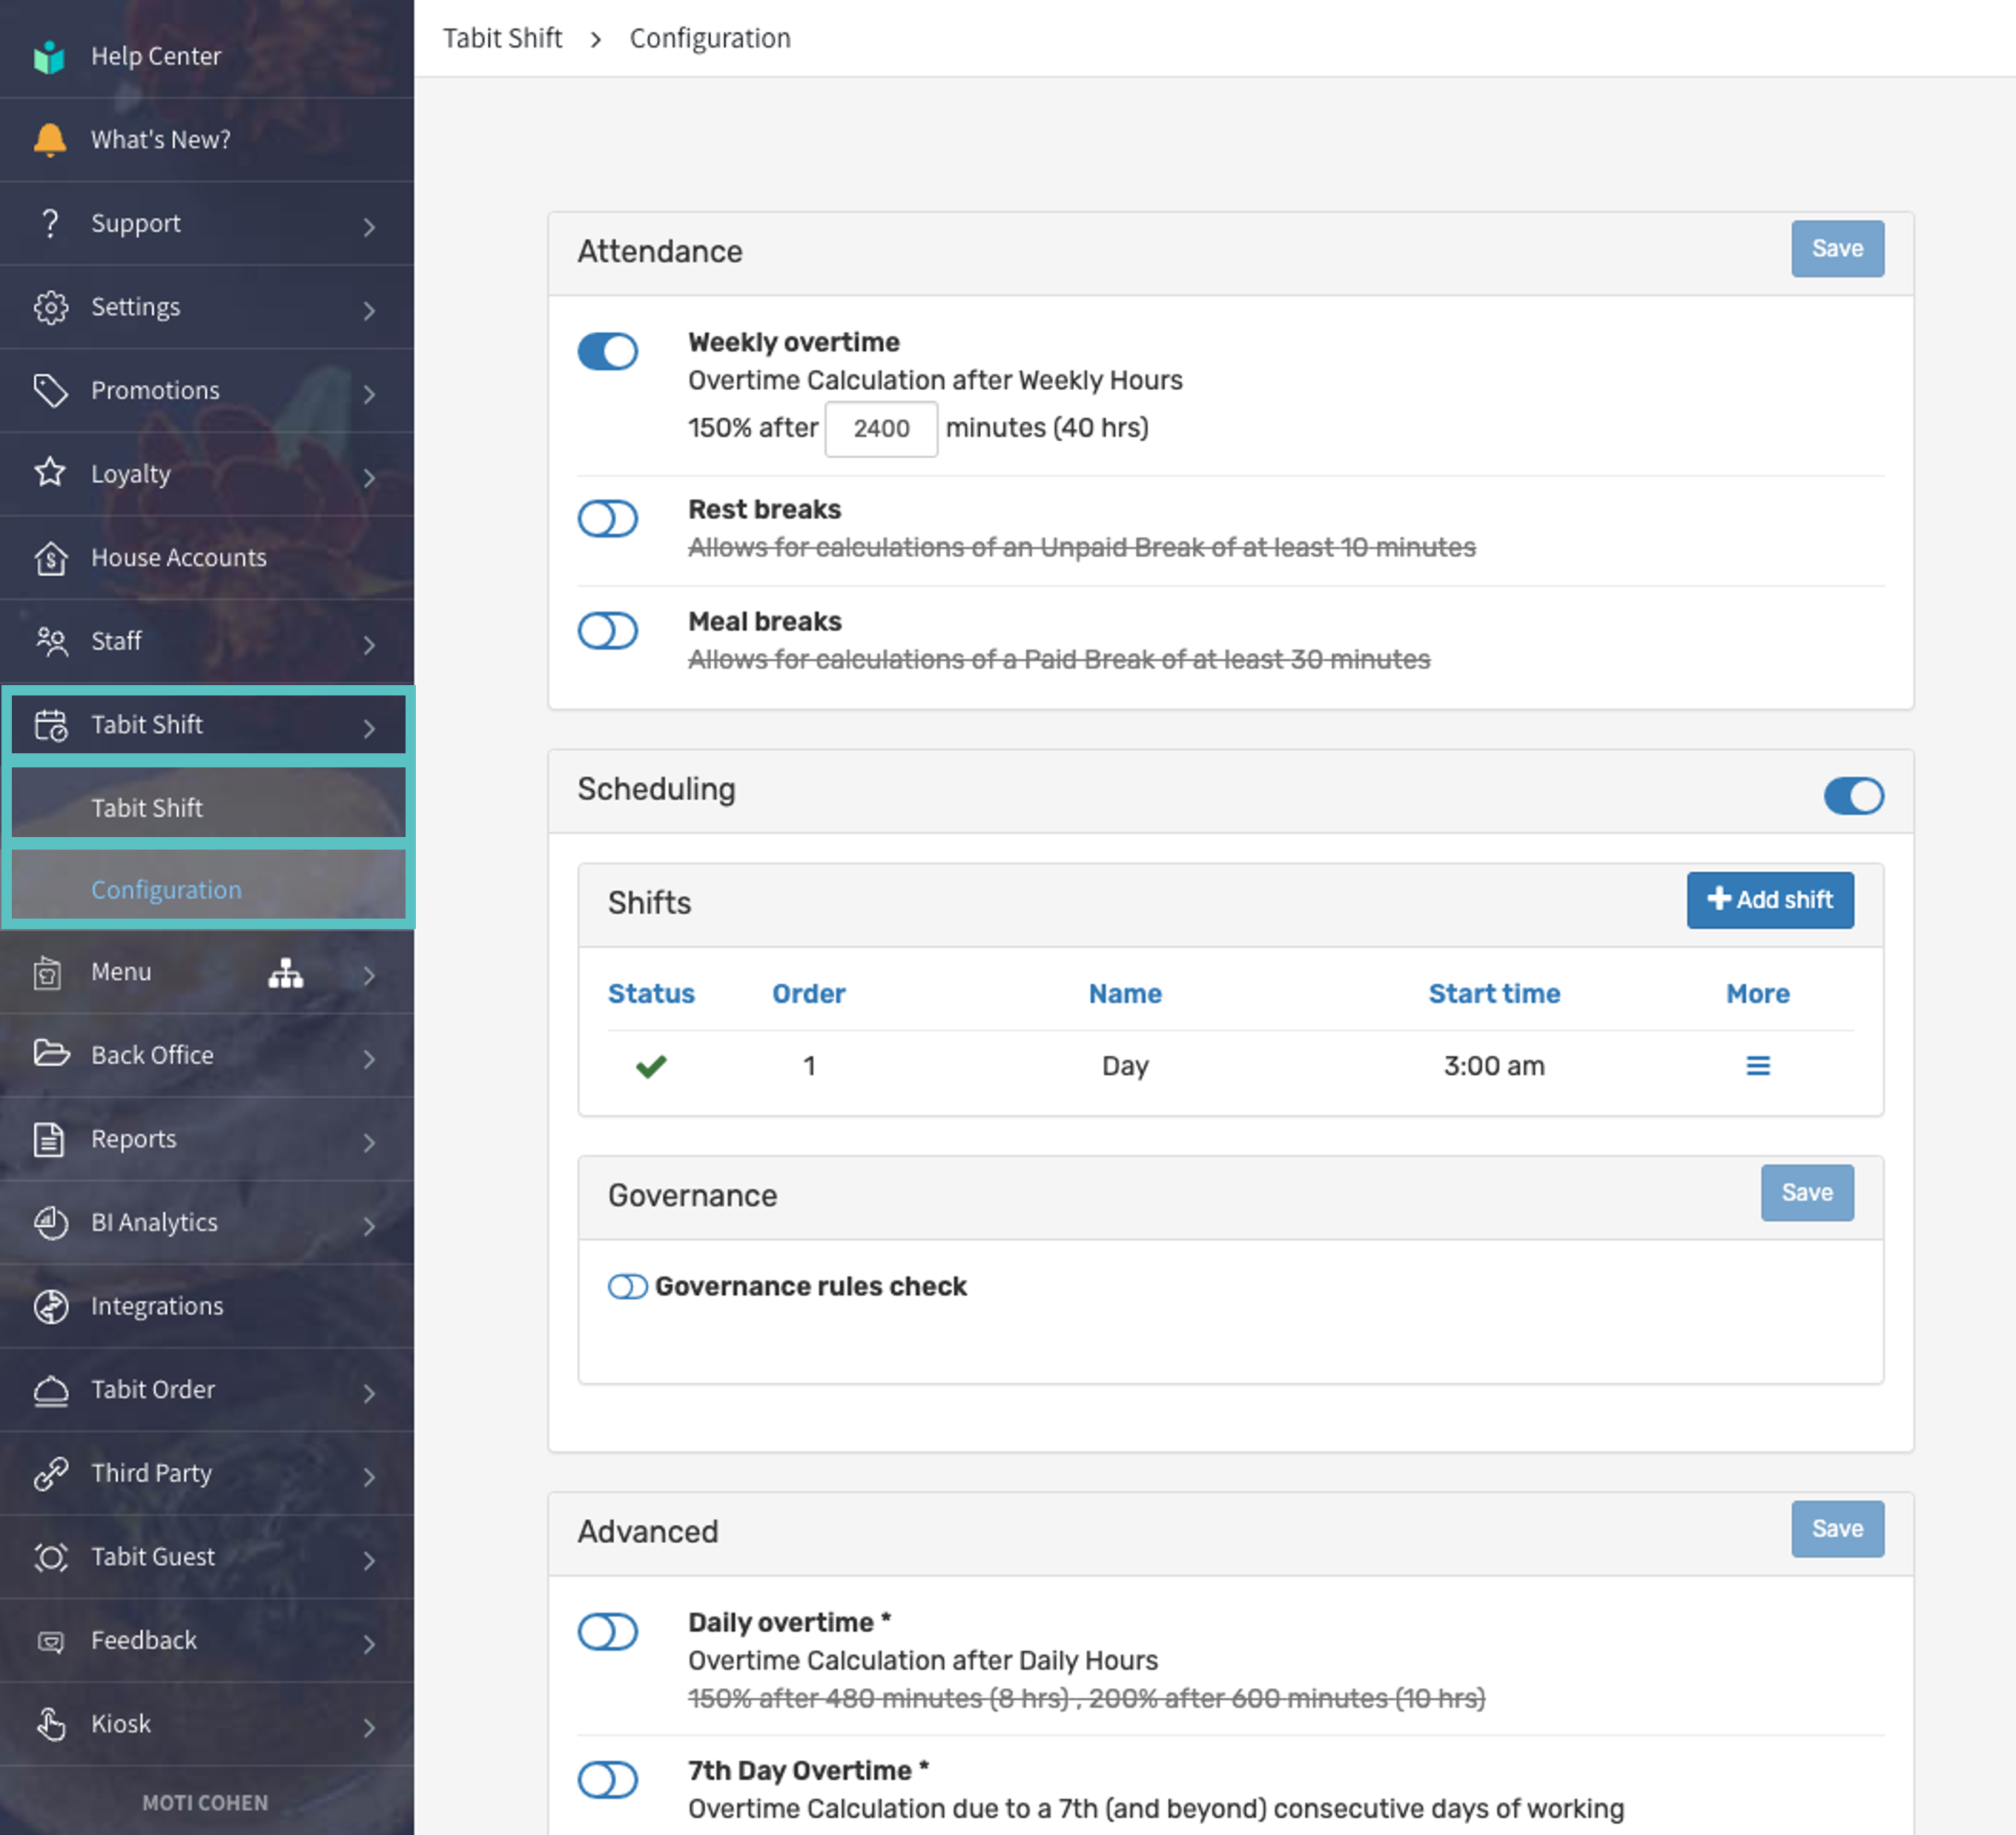The image size is (2016, 1835).
Task: Click the Settings gear icon
Action: tap(50, 307)
